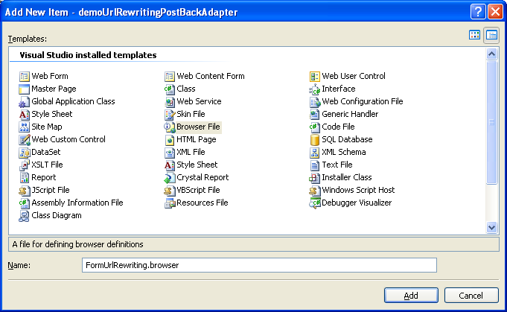Click the 'Web Configuration File' label
The image size is (507, 312).
tap(363, 101)
